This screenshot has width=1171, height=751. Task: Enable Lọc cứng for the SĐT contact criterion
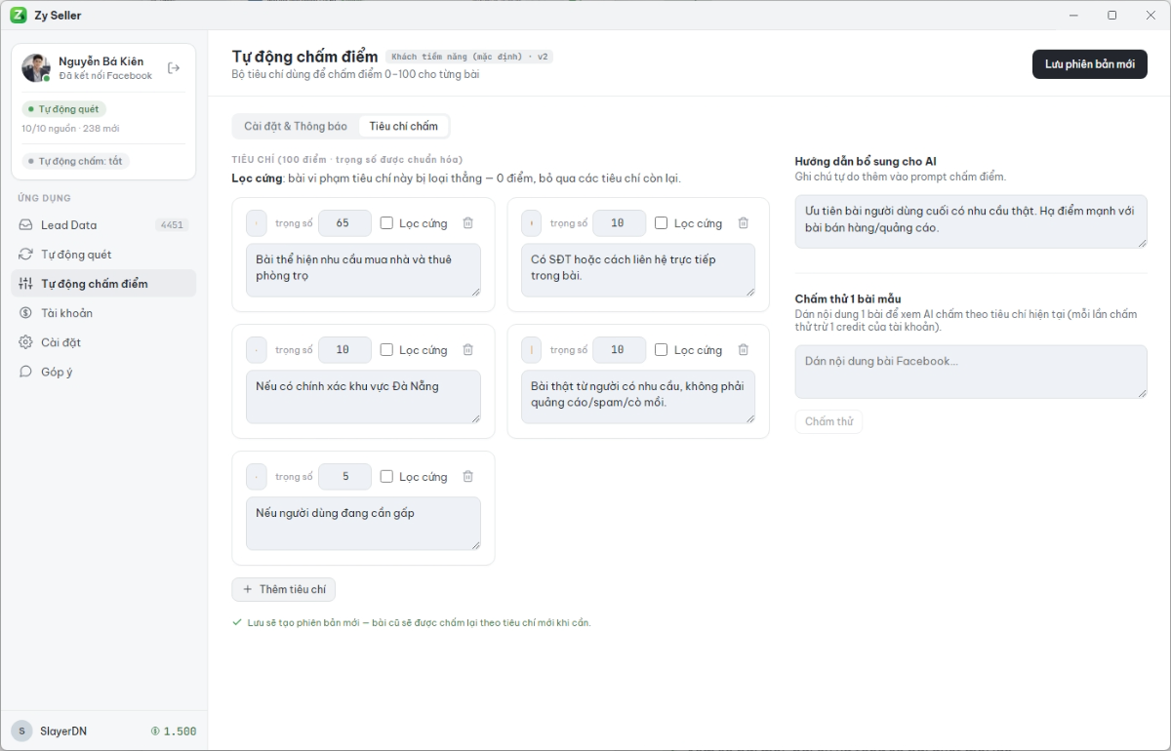(662, 223)
